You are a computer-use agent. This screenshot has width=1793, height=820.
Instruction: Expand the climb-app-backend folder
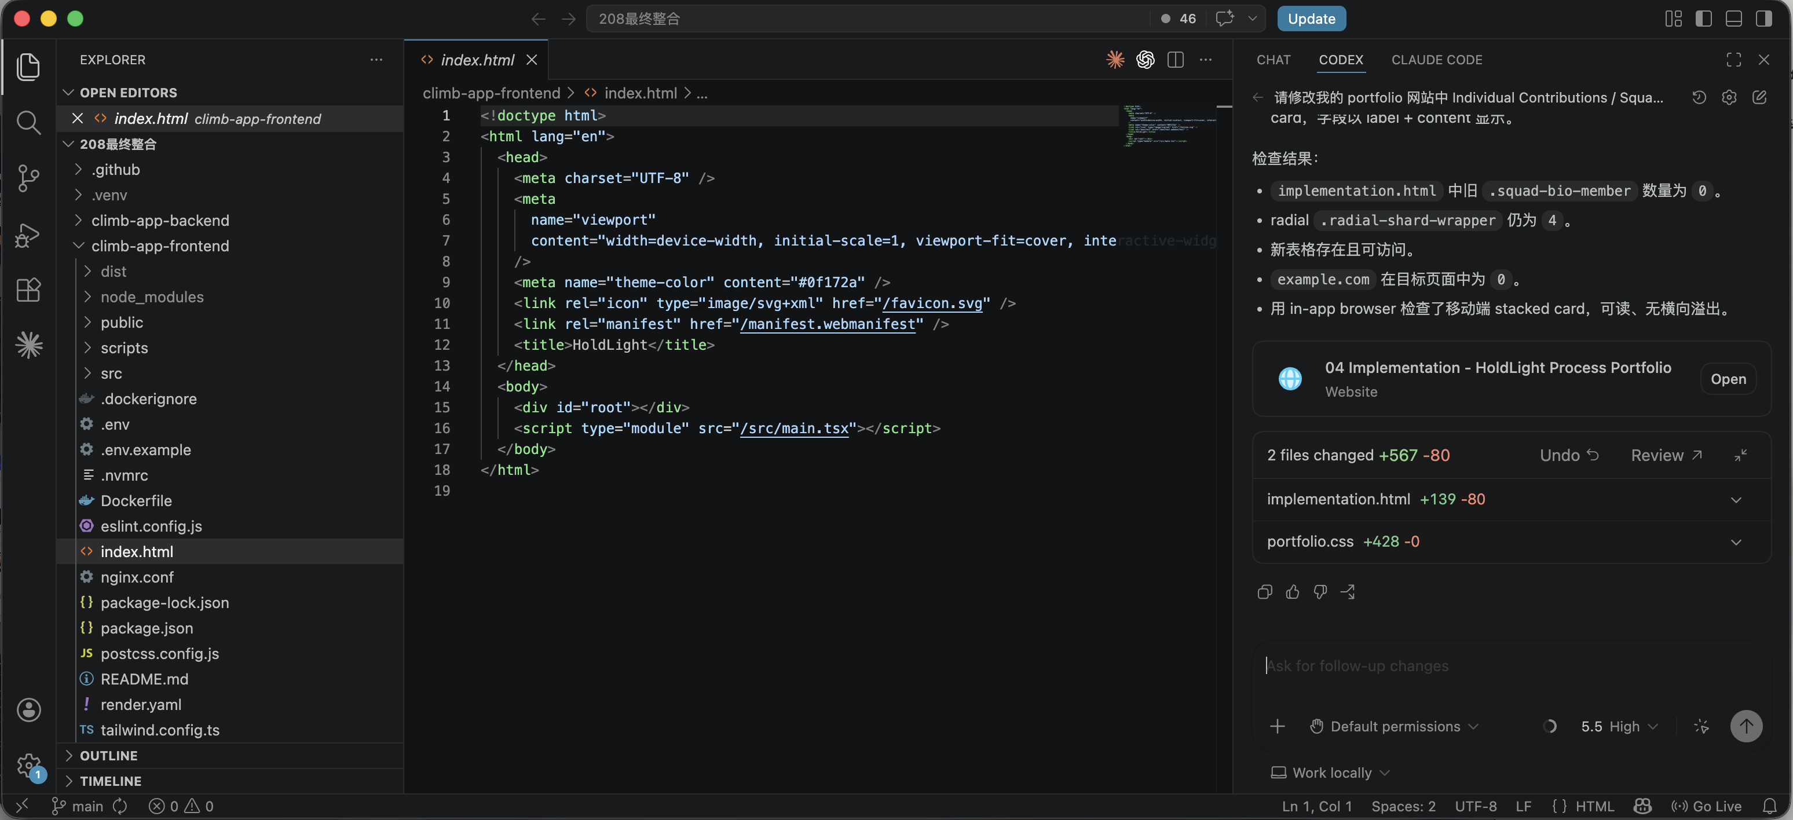(230, 221)
